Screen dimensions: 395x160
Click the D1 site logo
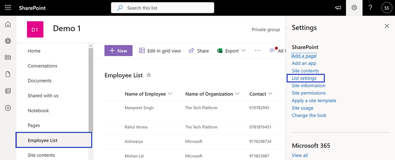point(35,29)
